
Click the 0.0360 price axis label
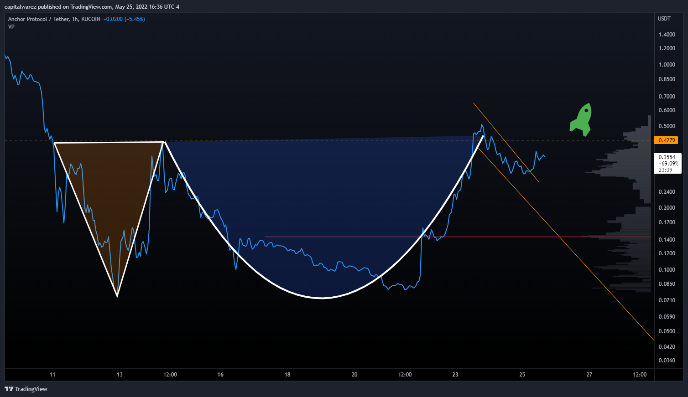667,361
